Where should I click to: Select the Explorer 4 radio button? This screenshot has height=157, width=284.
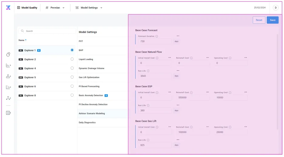pos(72,68)
